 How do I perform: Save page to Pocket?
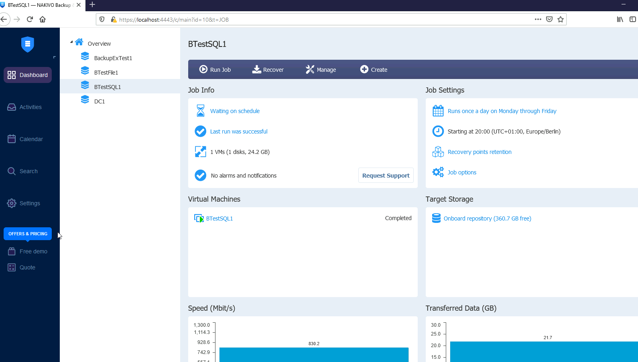tap(549, 19)
